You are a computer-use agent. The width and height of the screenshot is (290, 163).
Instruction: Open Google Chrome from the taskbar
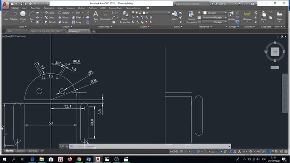point(79,159)
